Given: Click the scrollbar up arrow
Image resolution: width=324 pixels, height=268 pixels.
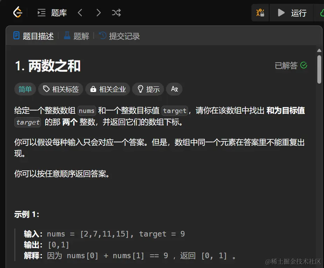Looking at the screenshot, I should [319, 50].
